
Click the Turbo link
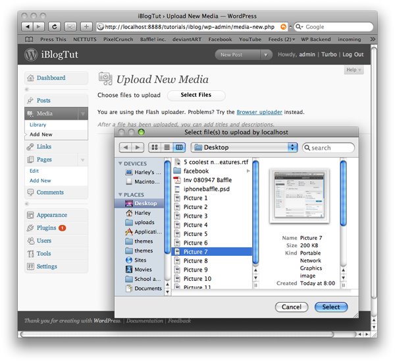pos(329,55)
